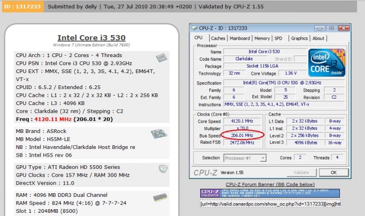Click the CPU chip icon in summary panel

point(161,58)
